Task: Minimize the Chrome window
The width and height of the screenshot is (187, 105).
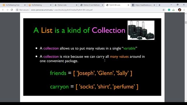Action: click(x=171, y=5)
